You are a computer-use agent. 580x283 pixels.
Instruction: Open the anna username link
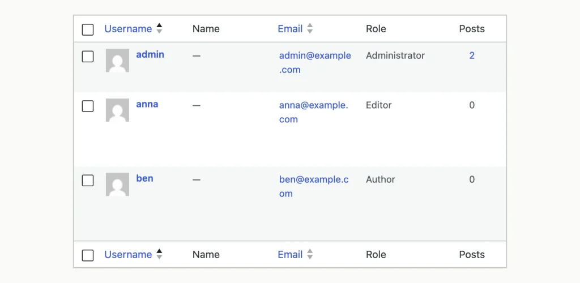coord(147,104)
